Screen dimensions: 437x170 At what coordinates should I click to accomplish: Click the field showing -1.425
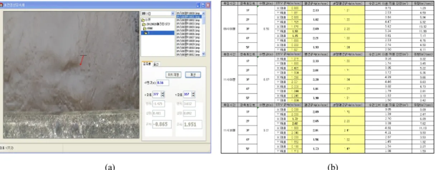coord(159,104)
